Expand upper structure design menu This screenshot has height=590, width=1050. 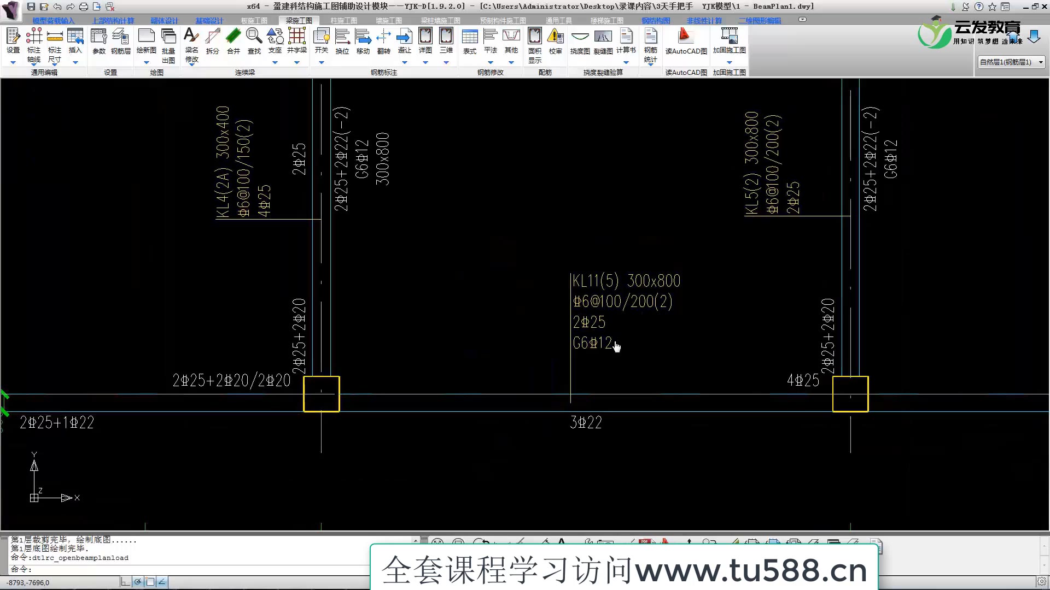113,20
